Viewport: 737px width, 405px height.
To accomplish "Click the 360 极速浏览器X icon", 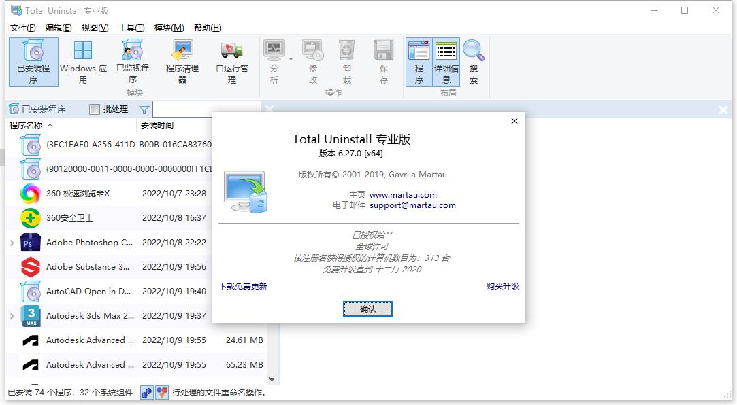I will pos(31,194).
